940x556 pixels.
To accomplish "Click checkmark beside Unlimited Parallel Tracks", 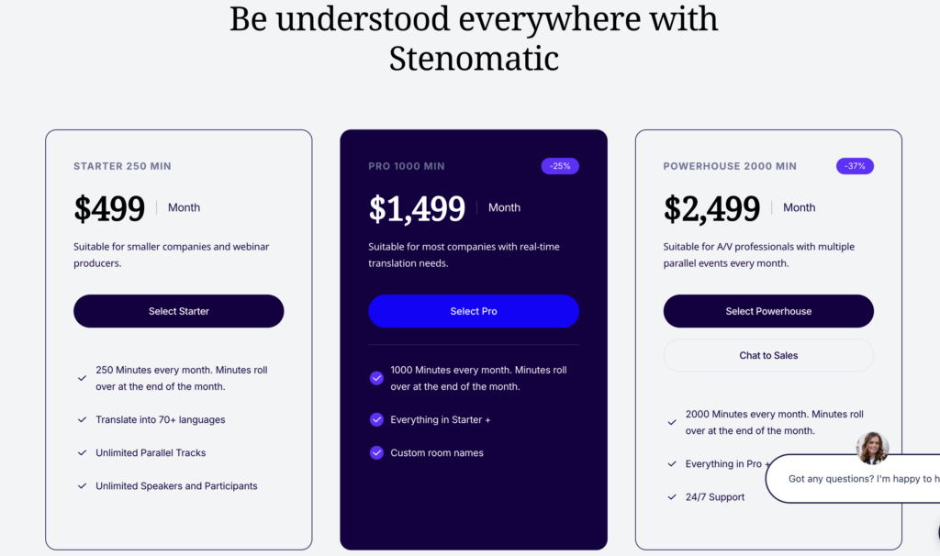I will point(83,453).
